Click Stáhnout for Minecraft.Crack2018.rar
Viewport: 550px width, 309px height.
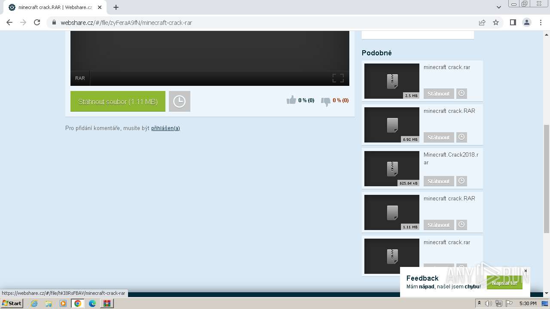tap(439, 181)
